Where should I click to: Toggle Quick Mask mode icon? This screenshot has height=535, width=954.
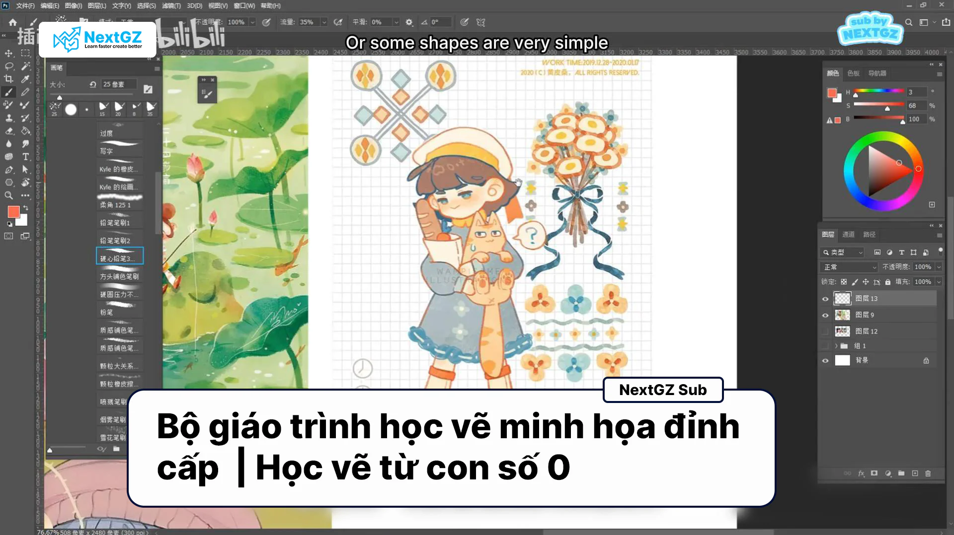click(9, 236)
